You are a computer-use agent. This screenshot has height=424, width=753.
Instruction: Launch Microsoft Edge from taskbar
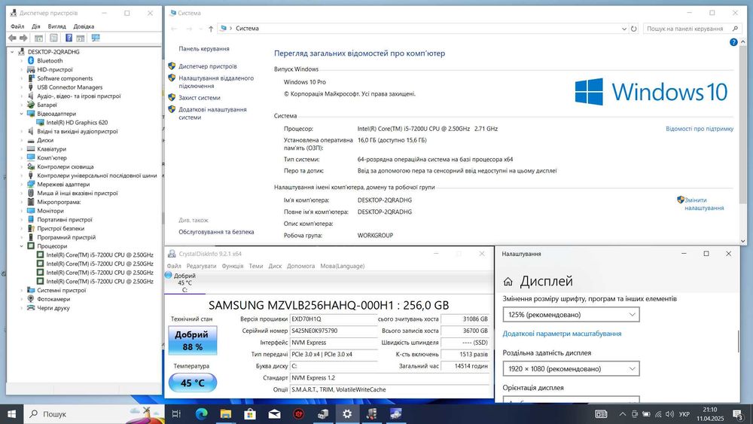201,414
